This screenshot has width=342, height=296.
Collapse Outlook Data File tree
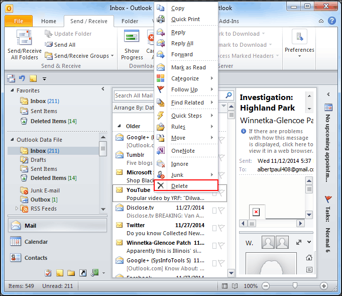[12, 140]
